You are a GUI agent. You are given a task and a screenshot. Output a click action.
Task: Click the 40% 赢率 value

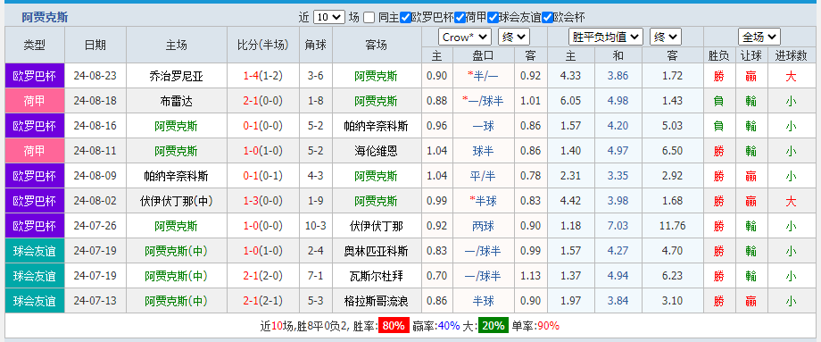449,326
